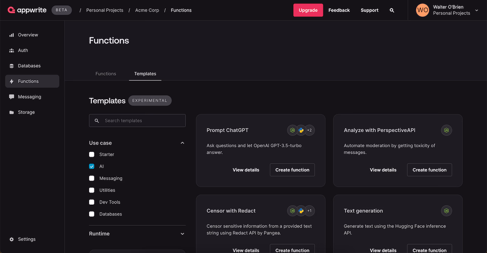Click the Node.js icon on Text generation card
This screenshot has width=487, height=253.
coord(447,211)
